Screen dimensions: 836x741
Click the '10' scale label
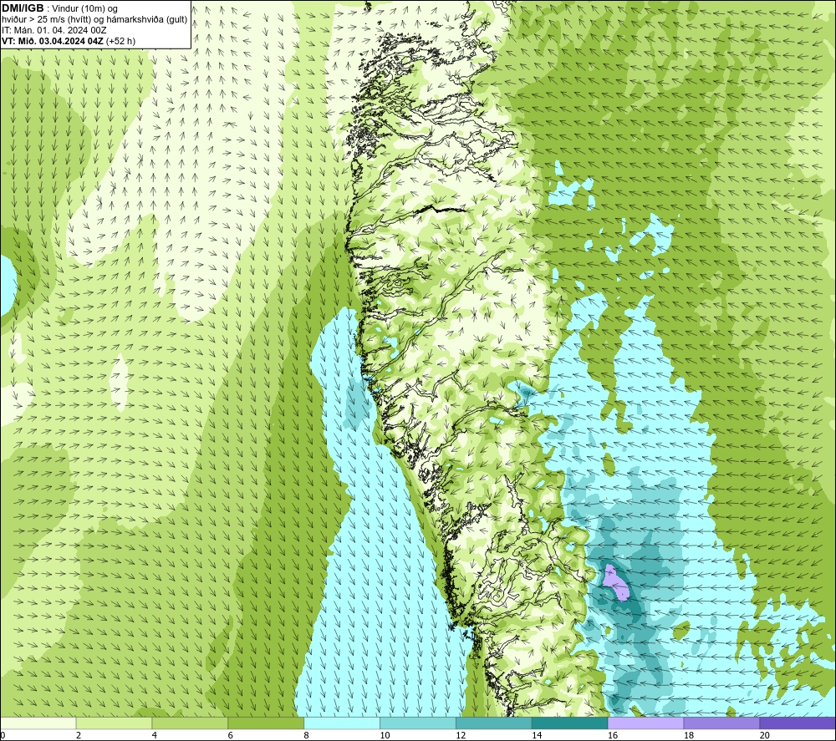pyautogui.click(x=385, y=736)
